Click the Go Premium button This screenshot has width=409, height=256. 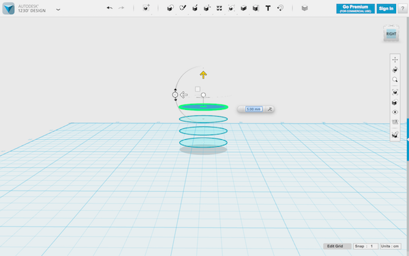(355, 9)
